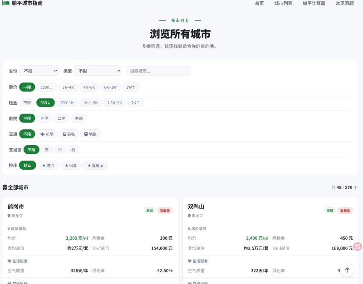Click 双鸭山 price 2,400 元/㎡
Screen dimensions: 363x284
coord(257,238)
